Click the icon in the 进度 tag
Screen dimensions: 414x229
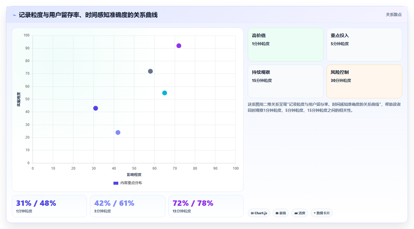(296, 213)
